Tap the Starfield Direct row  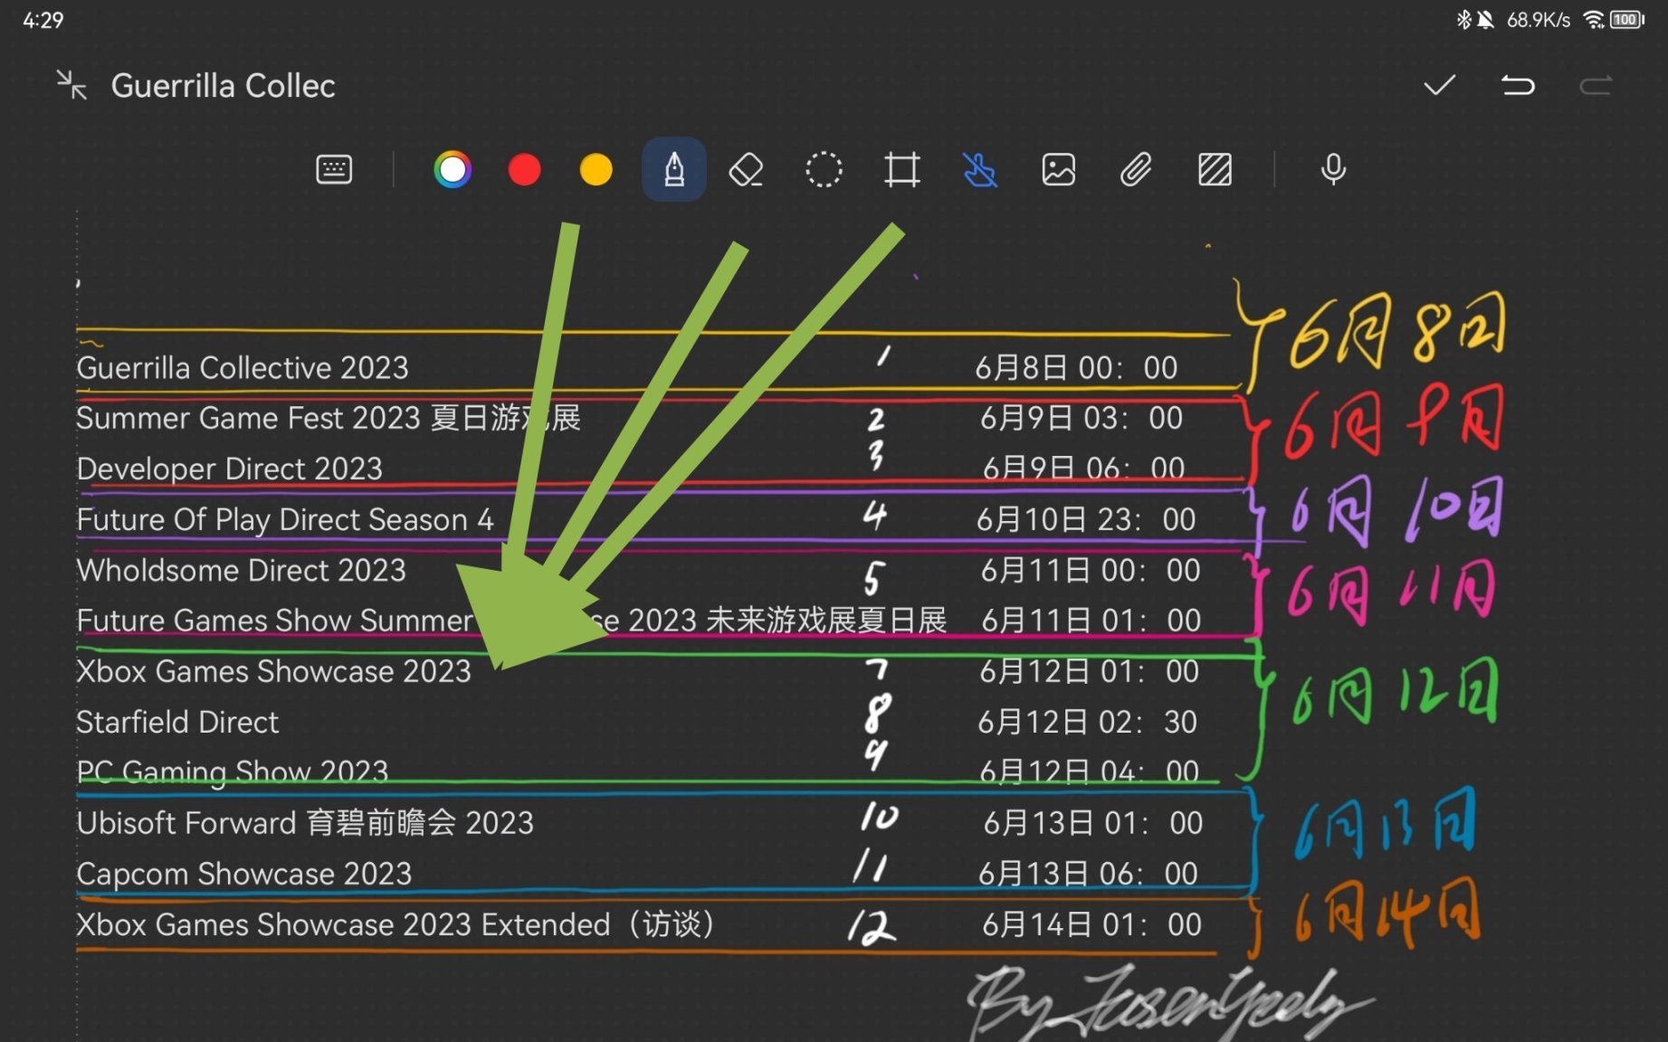click(177, 722)
